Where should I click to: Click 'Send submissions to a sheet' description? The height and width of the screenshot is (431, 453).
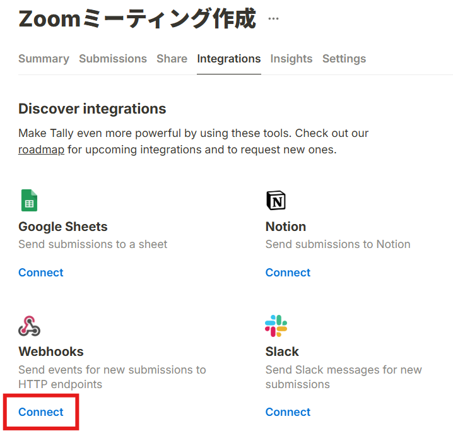[93, 244]
